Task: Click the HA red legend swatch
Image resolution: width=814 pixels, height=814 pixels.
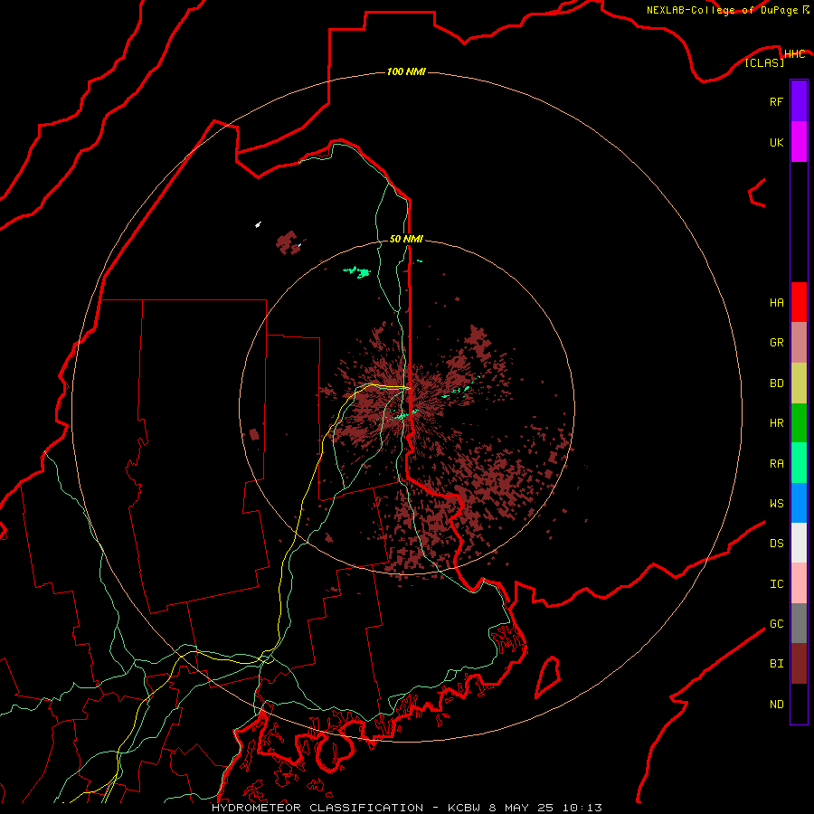Action: [x=799, y=302]
